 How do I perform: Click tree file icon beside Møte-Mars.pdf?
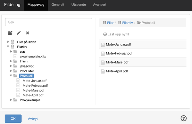[18, 90]
